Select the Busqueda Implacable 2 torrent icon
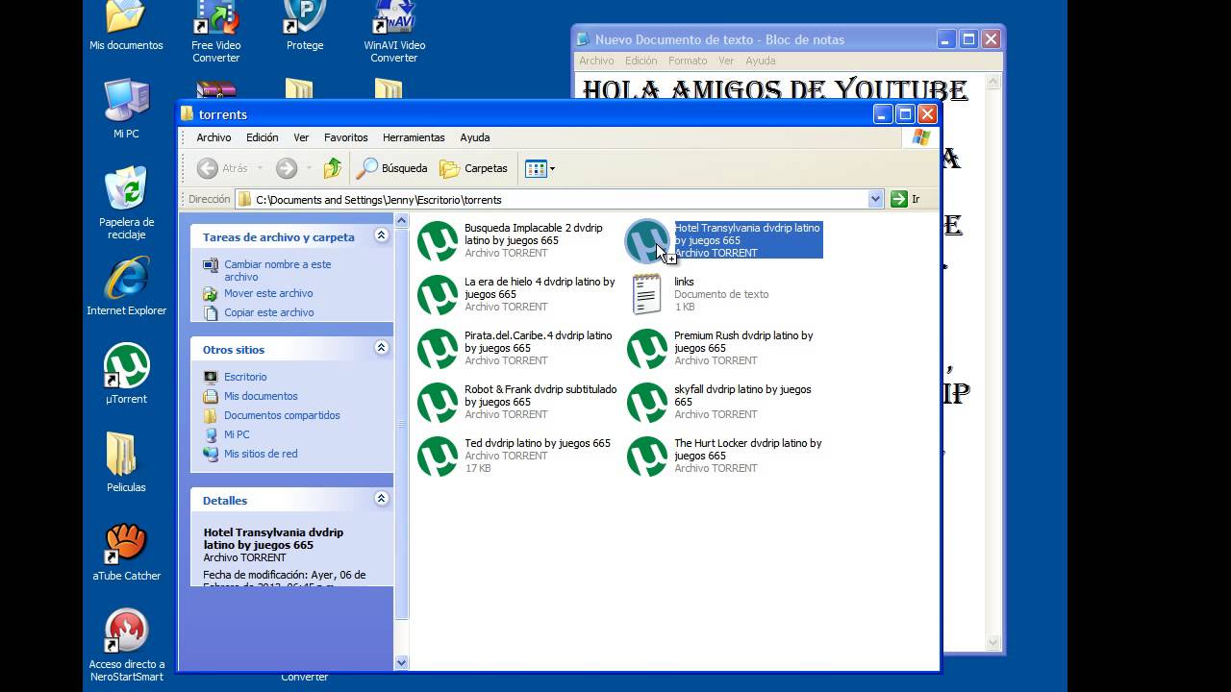Viewport: 1231px width, 692px height. point(438,241)
